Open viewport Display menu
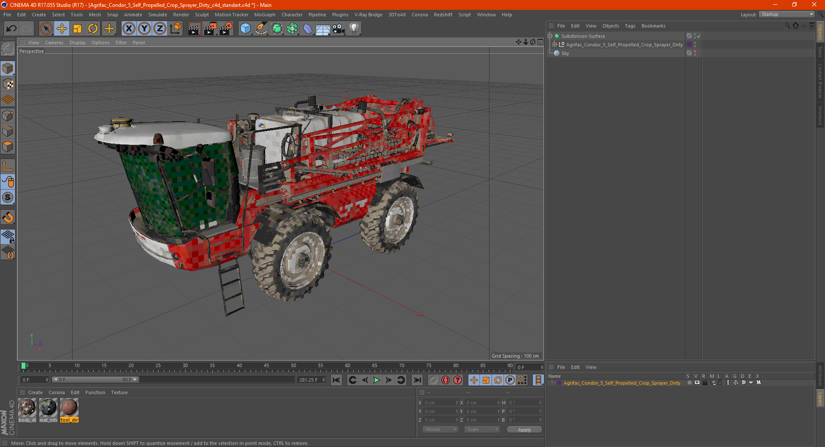Image resolution: width=825 pixels, height=447 pixels. 77,43
